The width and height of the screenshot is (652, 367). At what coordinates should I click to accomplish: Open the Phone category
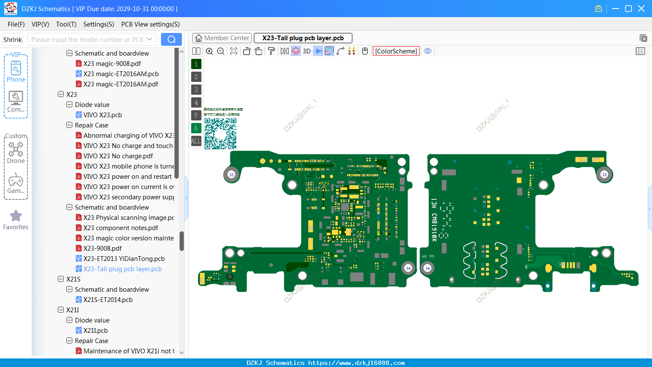16,72
